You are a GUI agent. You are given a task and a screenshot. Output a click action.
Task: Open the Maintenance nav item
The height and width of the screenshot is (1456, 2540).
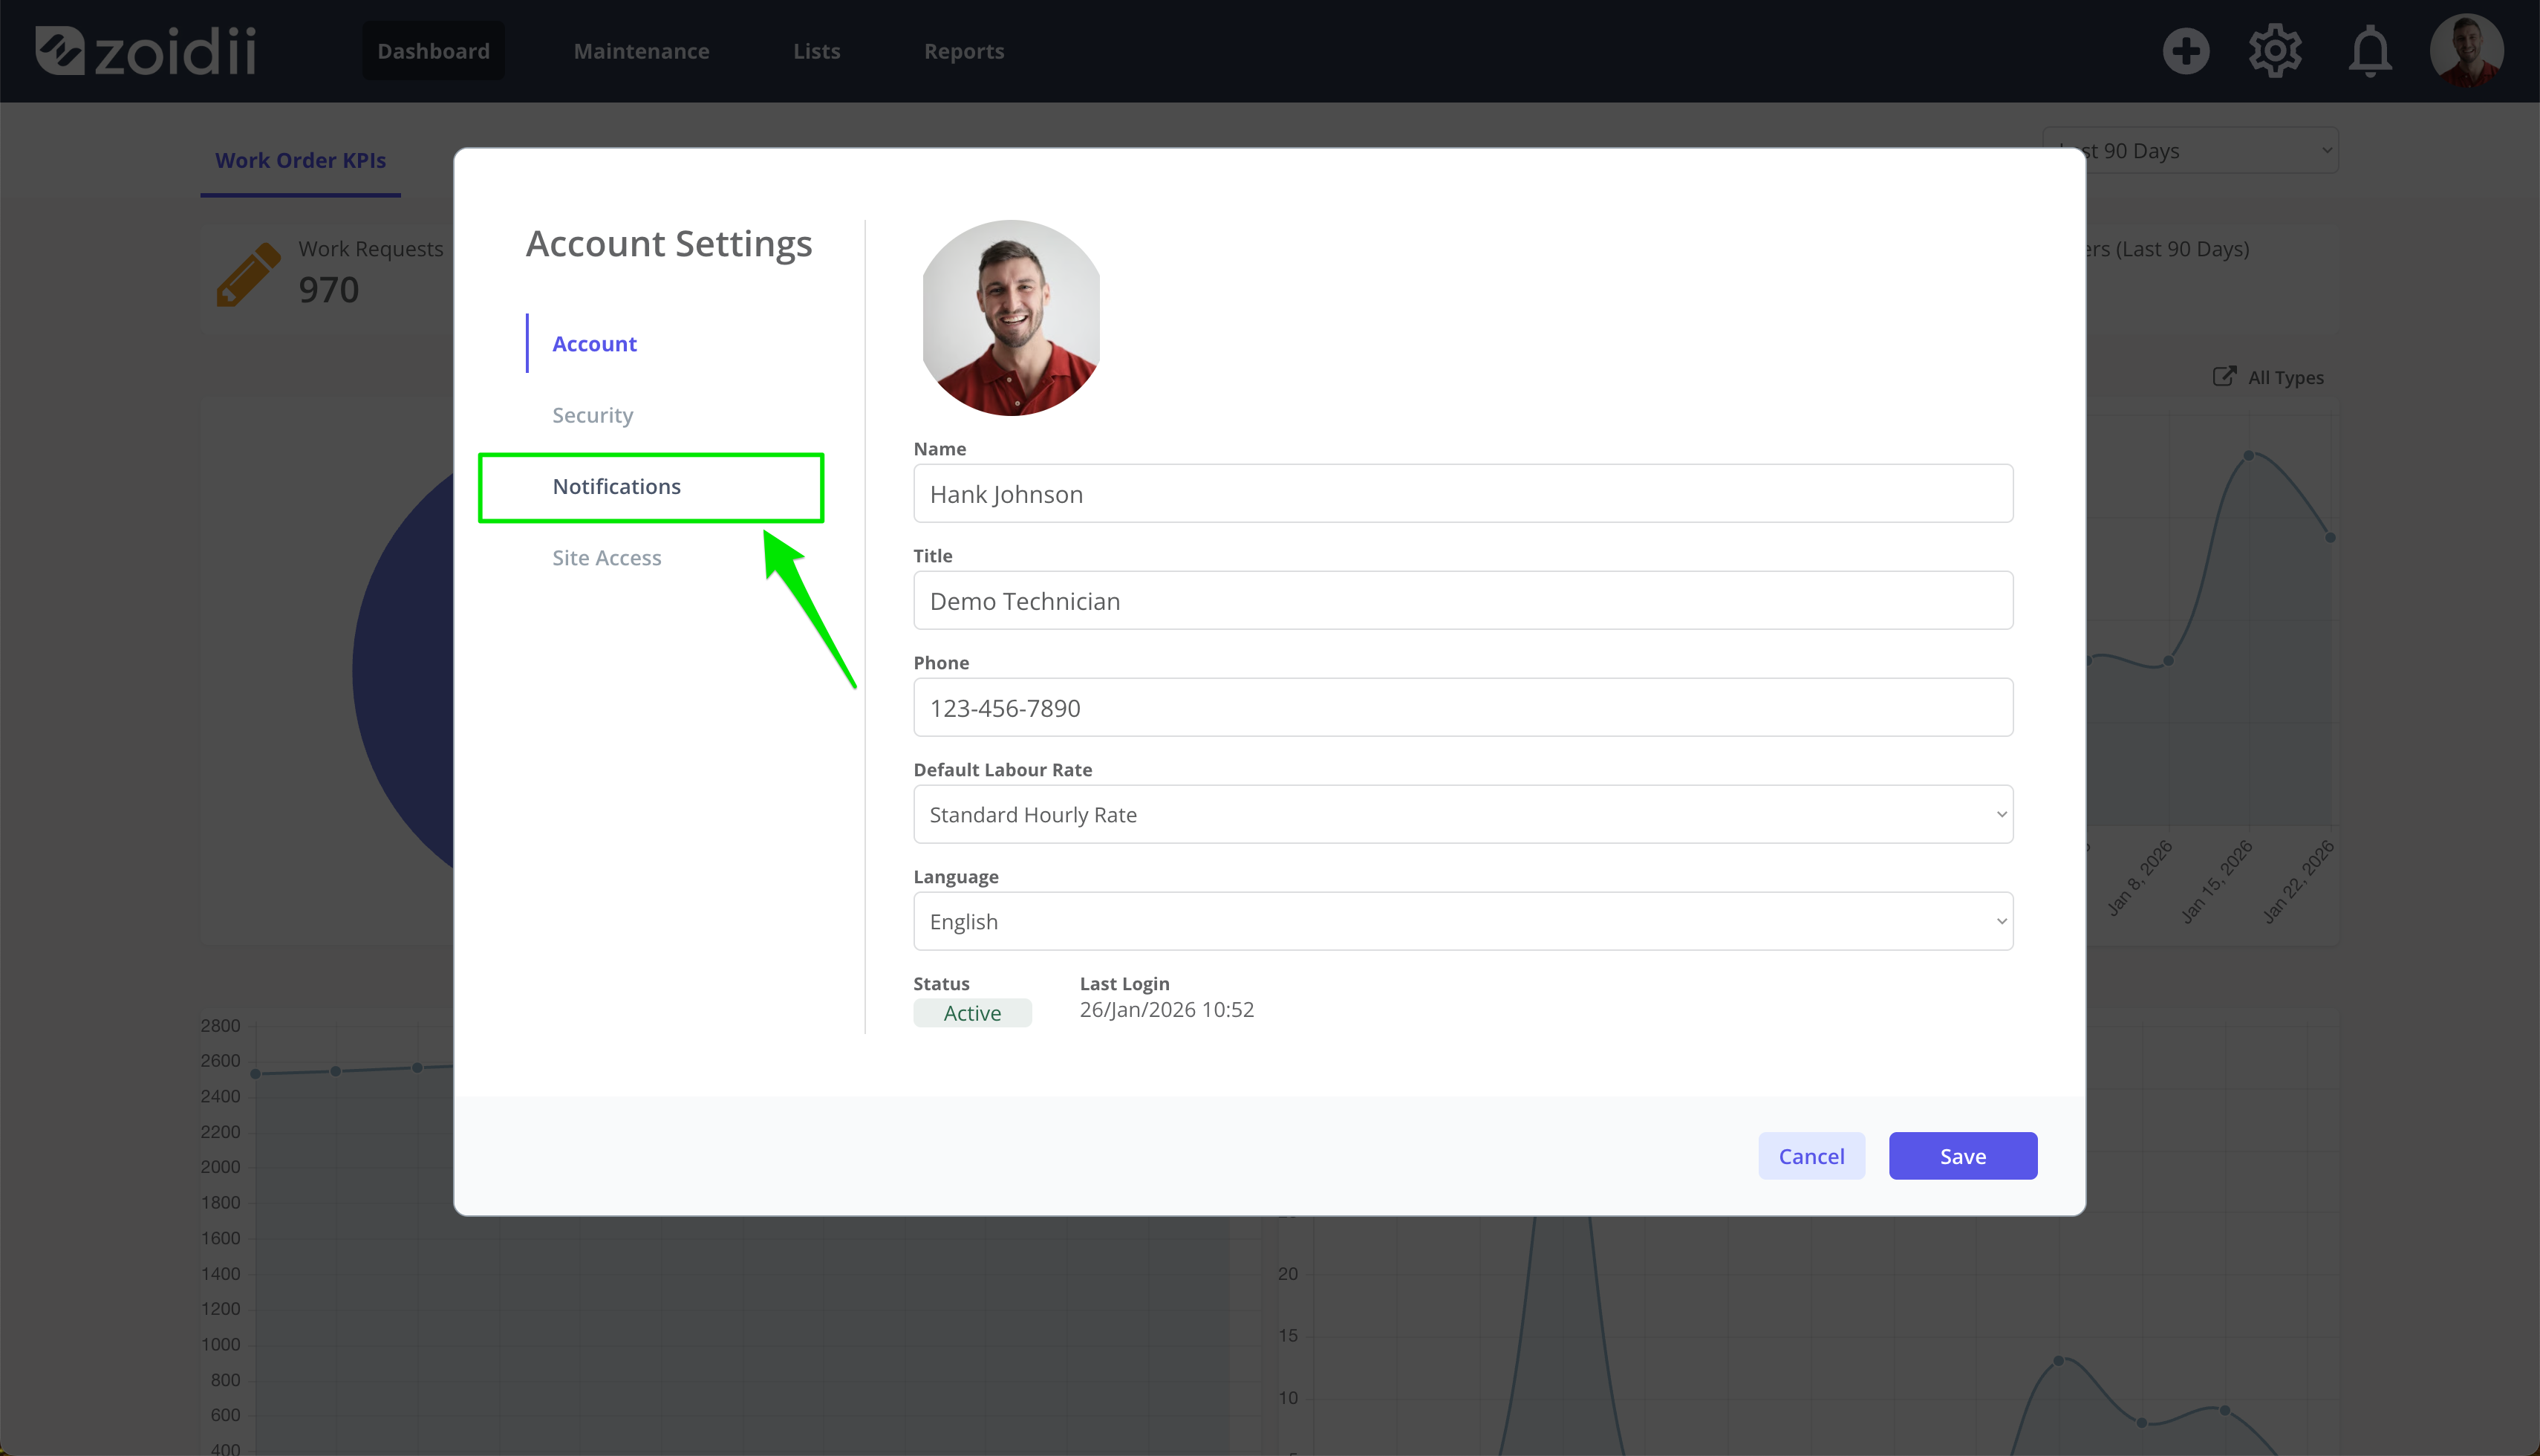pos(642,51)
